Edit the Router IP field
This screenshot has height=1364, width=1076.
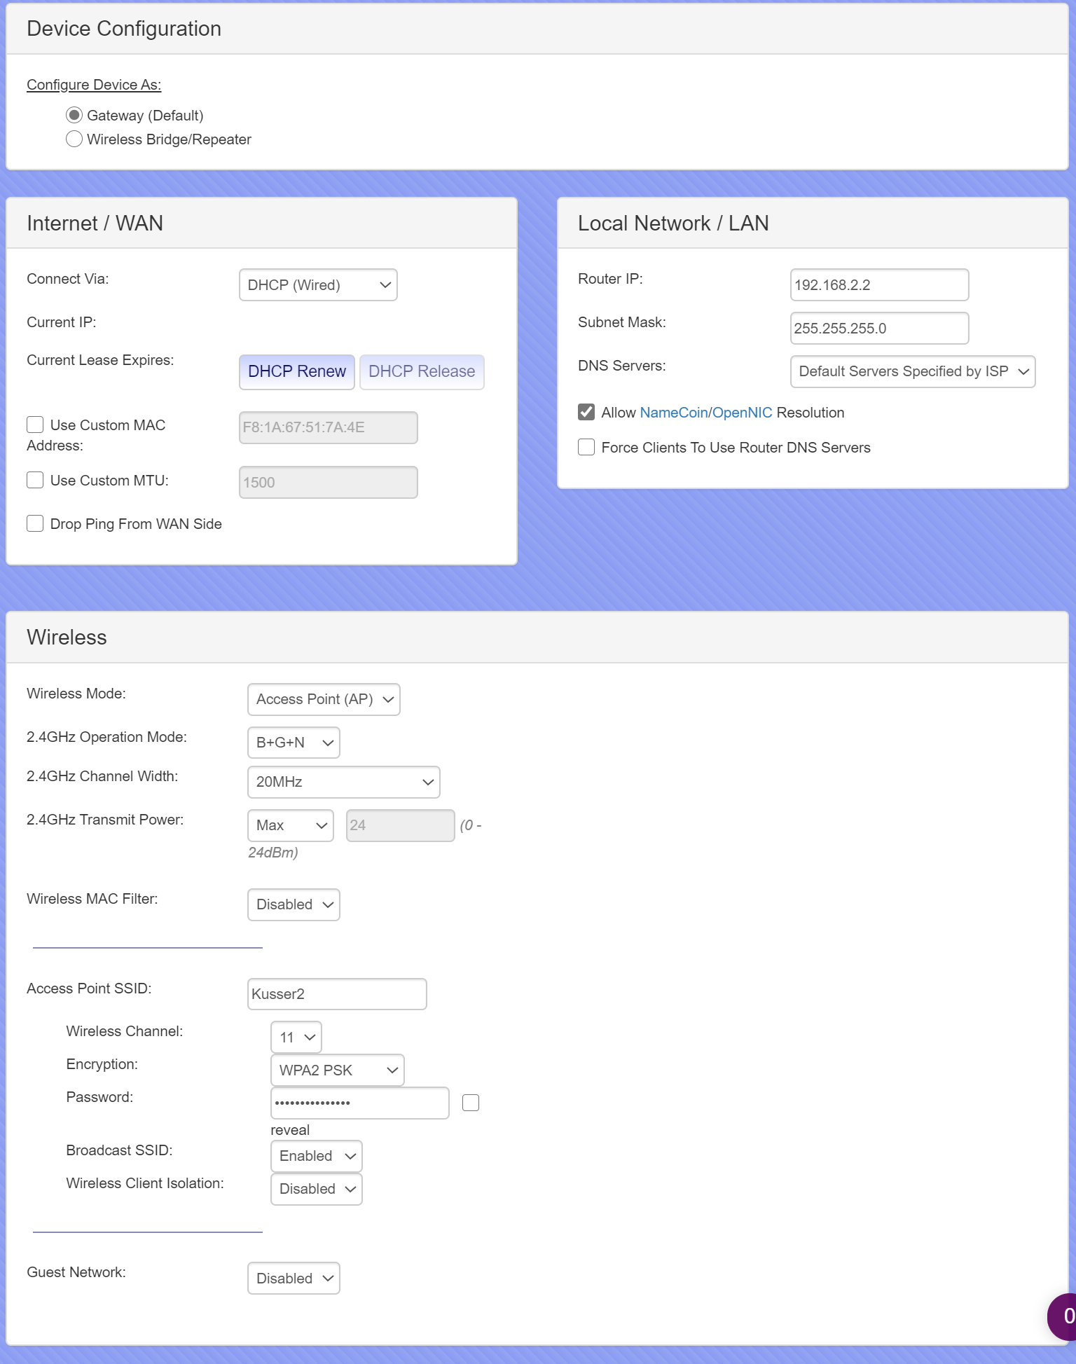(880, 285)
